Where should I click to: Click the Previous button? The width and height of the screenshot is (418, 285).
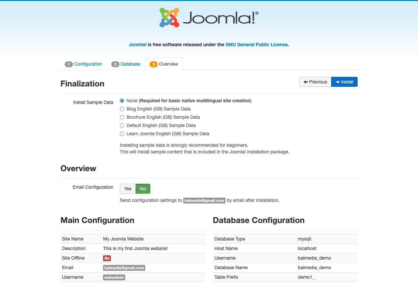tap(315, 82)
